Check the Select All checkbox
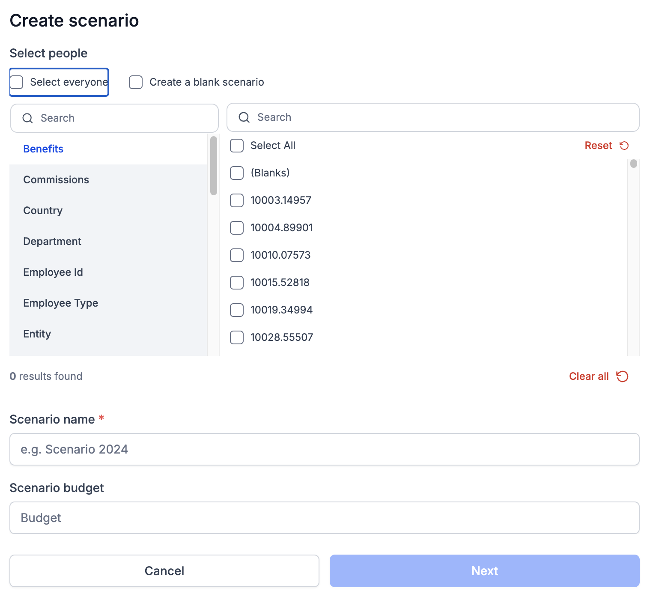Viewport: 650px width, 597px height. (x=237, y=146)
